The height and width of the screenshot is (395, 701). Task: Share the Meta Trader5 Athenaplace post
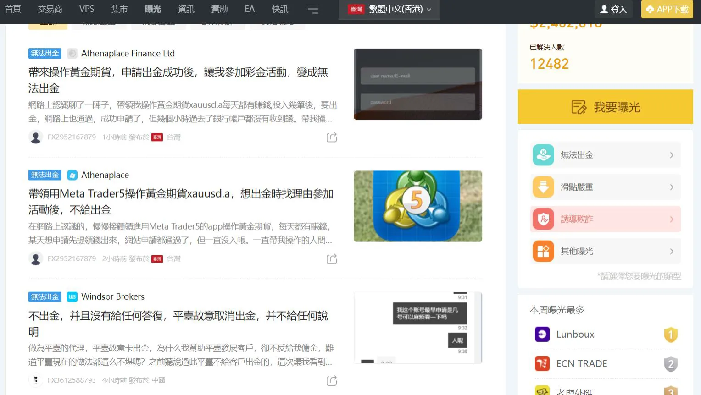point(332,259)
